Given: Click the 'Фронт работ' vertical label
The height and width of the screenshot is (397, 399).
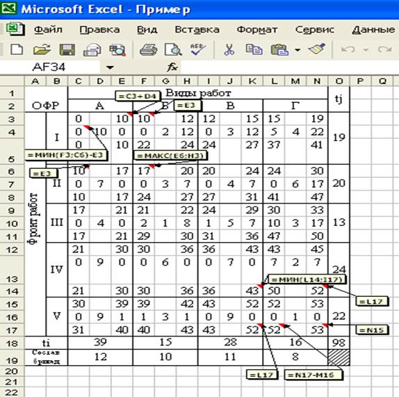Looking at the screenshot, I should coord(33,218).
